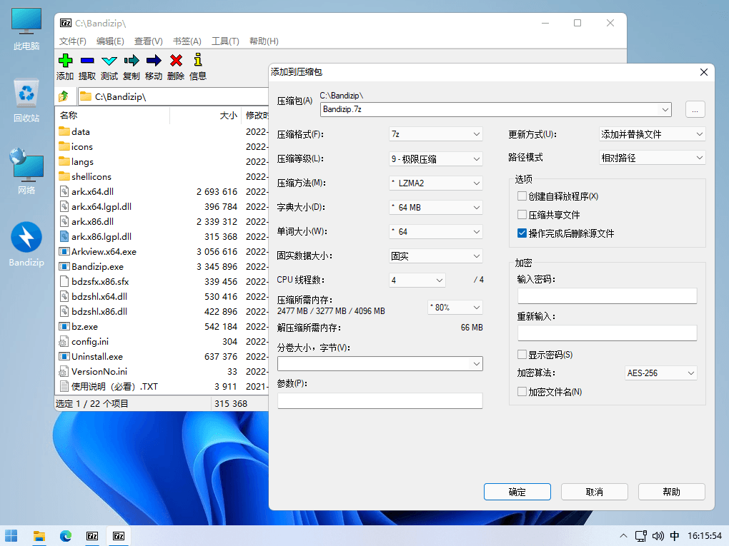Viewport: 729px width, 546px height.
Task: Open the Network (网络) desktop icon
Action: 26,171
